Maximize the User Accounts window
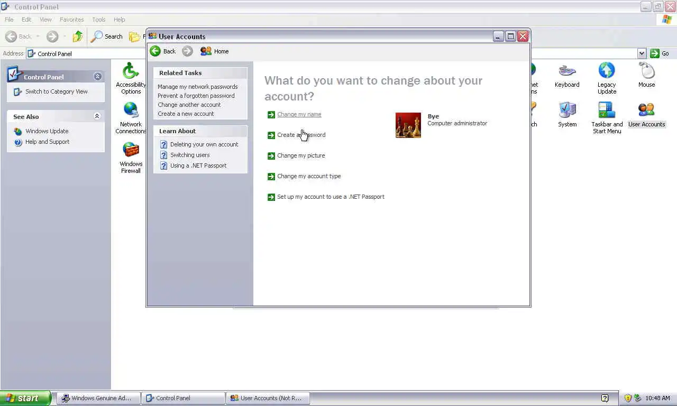Screen dimensions: 677x406 tap(510, 36)
